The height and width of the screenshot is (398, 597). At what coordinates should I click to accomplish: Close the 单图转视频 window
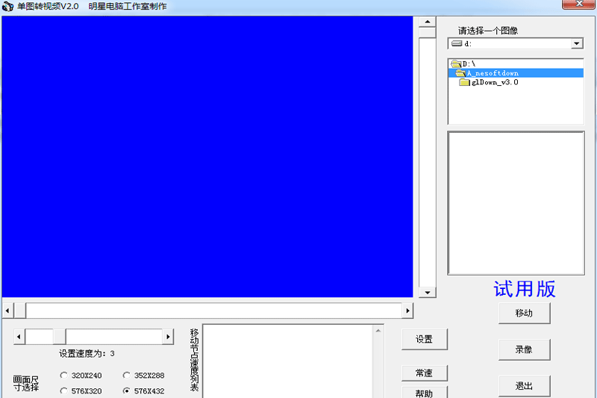click(x=579, y=4)
